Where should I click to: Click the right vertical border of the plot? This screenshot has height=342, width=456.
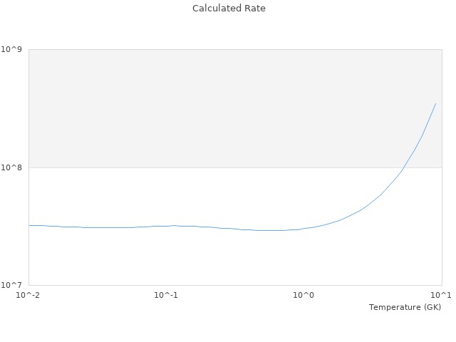click(442, 214)
